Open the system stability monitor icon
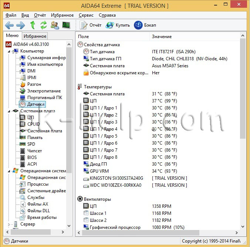 click(66, 25)
